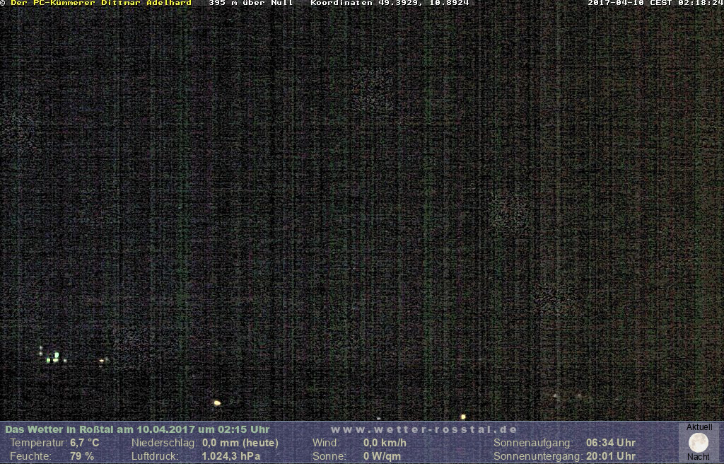The width and height of the screenshot is (724, 464).
Task: Click the green light cluster at left
Action: pos(53,357)
